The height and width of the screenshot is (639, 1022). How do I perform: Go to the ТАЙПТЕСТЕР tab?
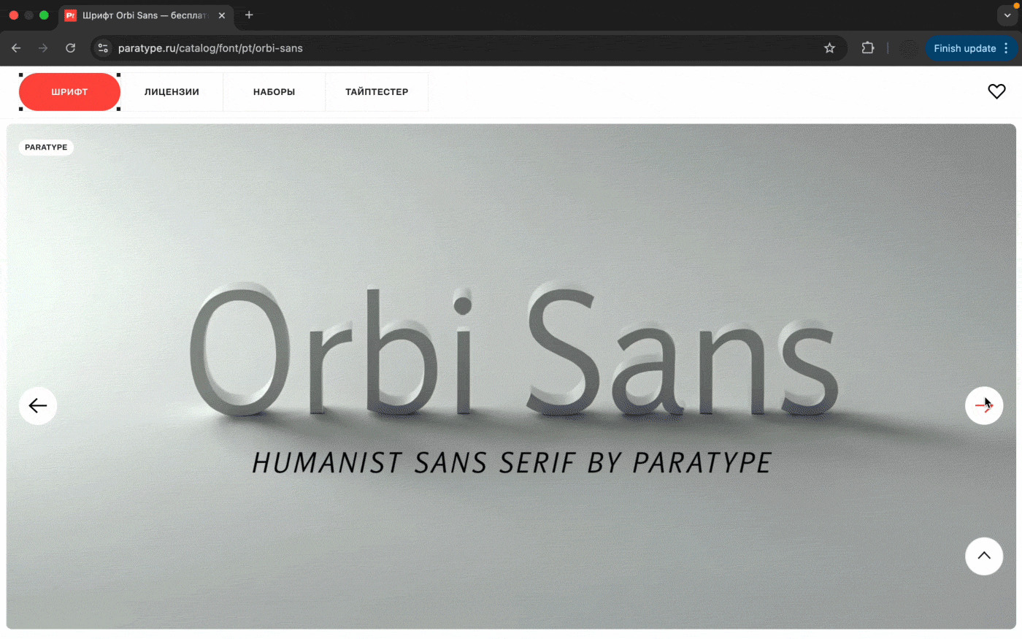point(377,92)
